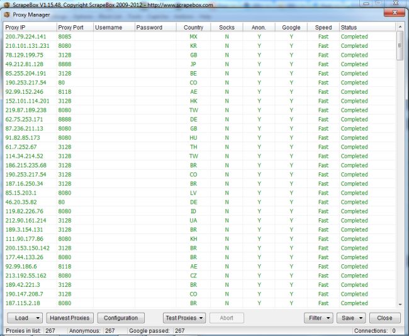409x336 pixels.
Task: Click the Socks column header
Action: (227, 28)
